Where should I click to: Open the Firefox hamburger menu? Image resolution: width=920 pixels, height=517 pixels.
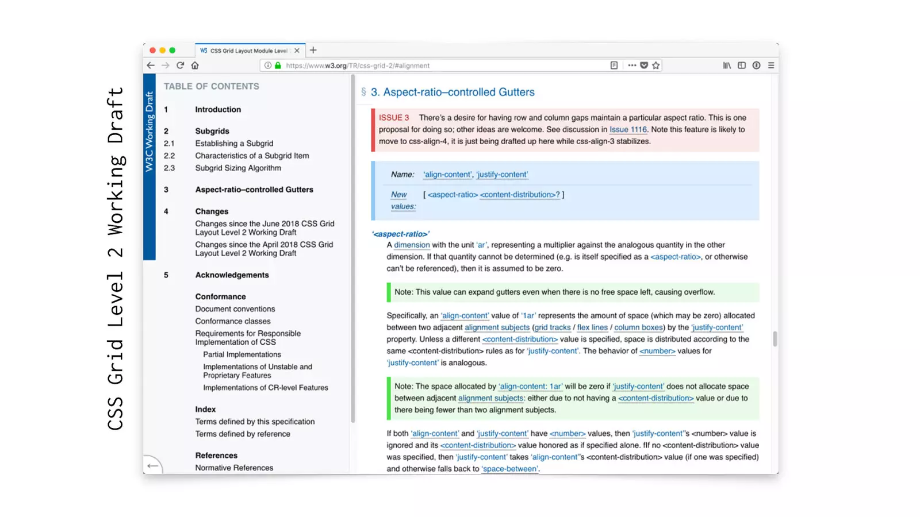771,65
